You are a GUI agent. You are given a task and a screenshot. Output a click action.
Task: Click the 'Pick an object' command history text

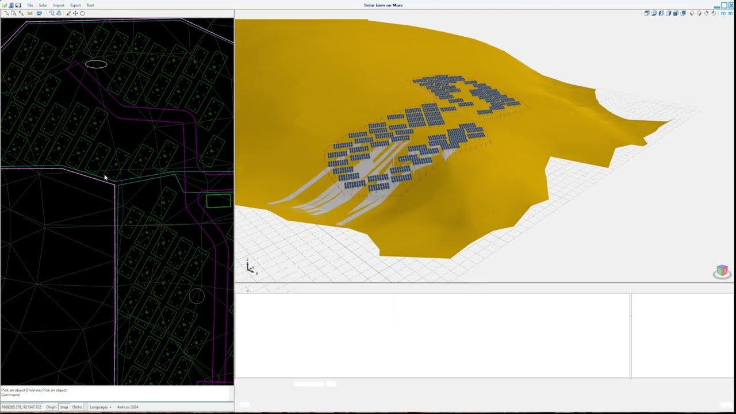tap(34, 390)
